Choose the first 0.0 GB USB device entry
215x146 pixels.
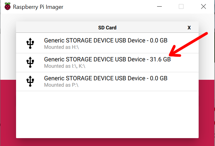point(107,43)
